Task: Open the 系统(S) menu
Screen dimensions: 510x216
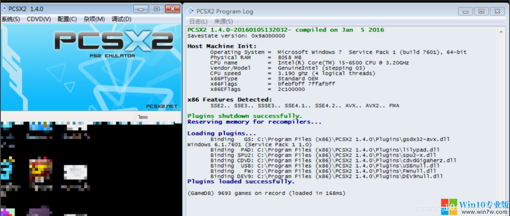Action: pyautogui.click(x=10, y=19)
